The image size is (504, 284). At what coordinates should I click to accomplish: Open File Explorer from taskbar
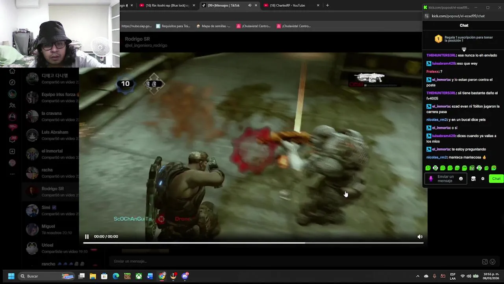pos(93,276)
